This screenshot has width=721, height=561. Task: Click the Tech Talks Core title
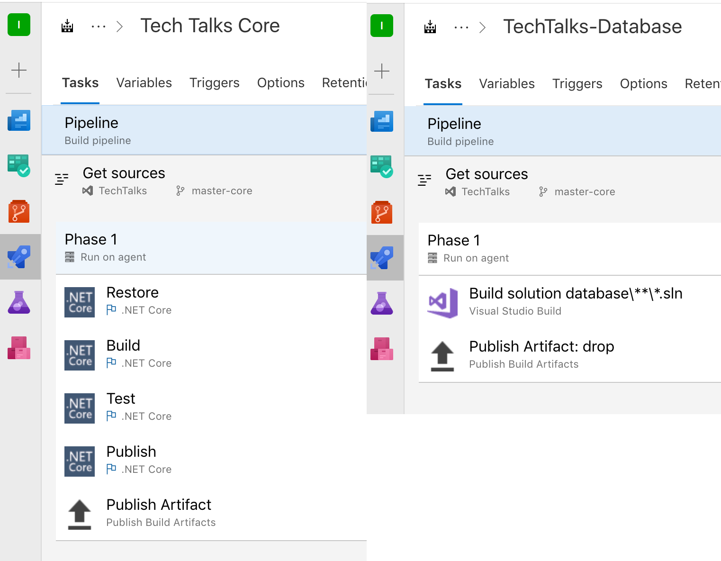tap(210, 26)
